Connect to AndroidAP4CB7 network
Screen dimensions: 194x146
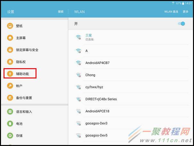[x=131, y=63]
